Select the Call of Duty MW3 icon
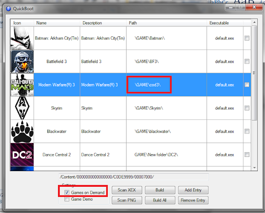 point(22,85)
